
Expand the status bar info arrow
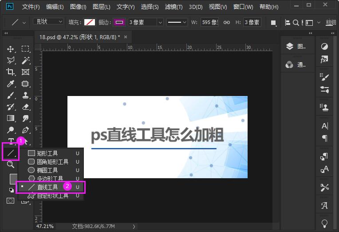click(134, 227)
